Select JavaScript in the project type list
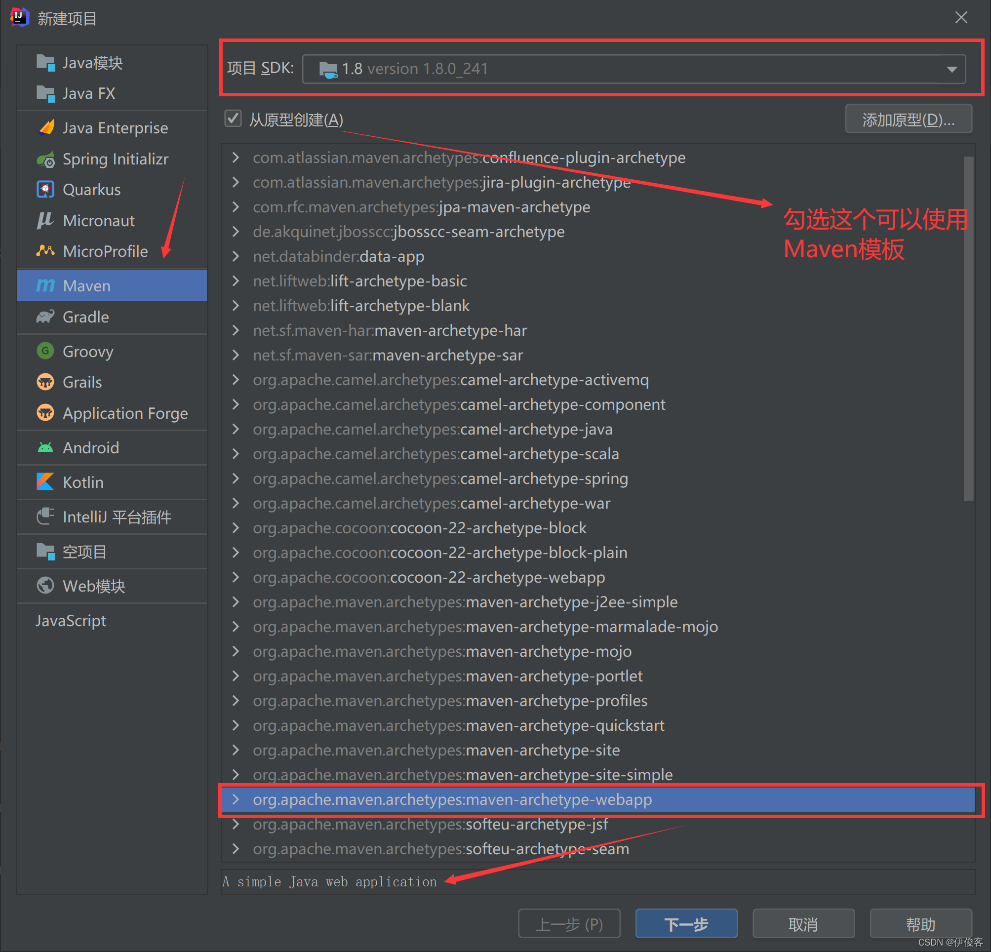Image resolution: width=991 pixels, height=952 pixels. pyautogui.click(x=112, y=620)
